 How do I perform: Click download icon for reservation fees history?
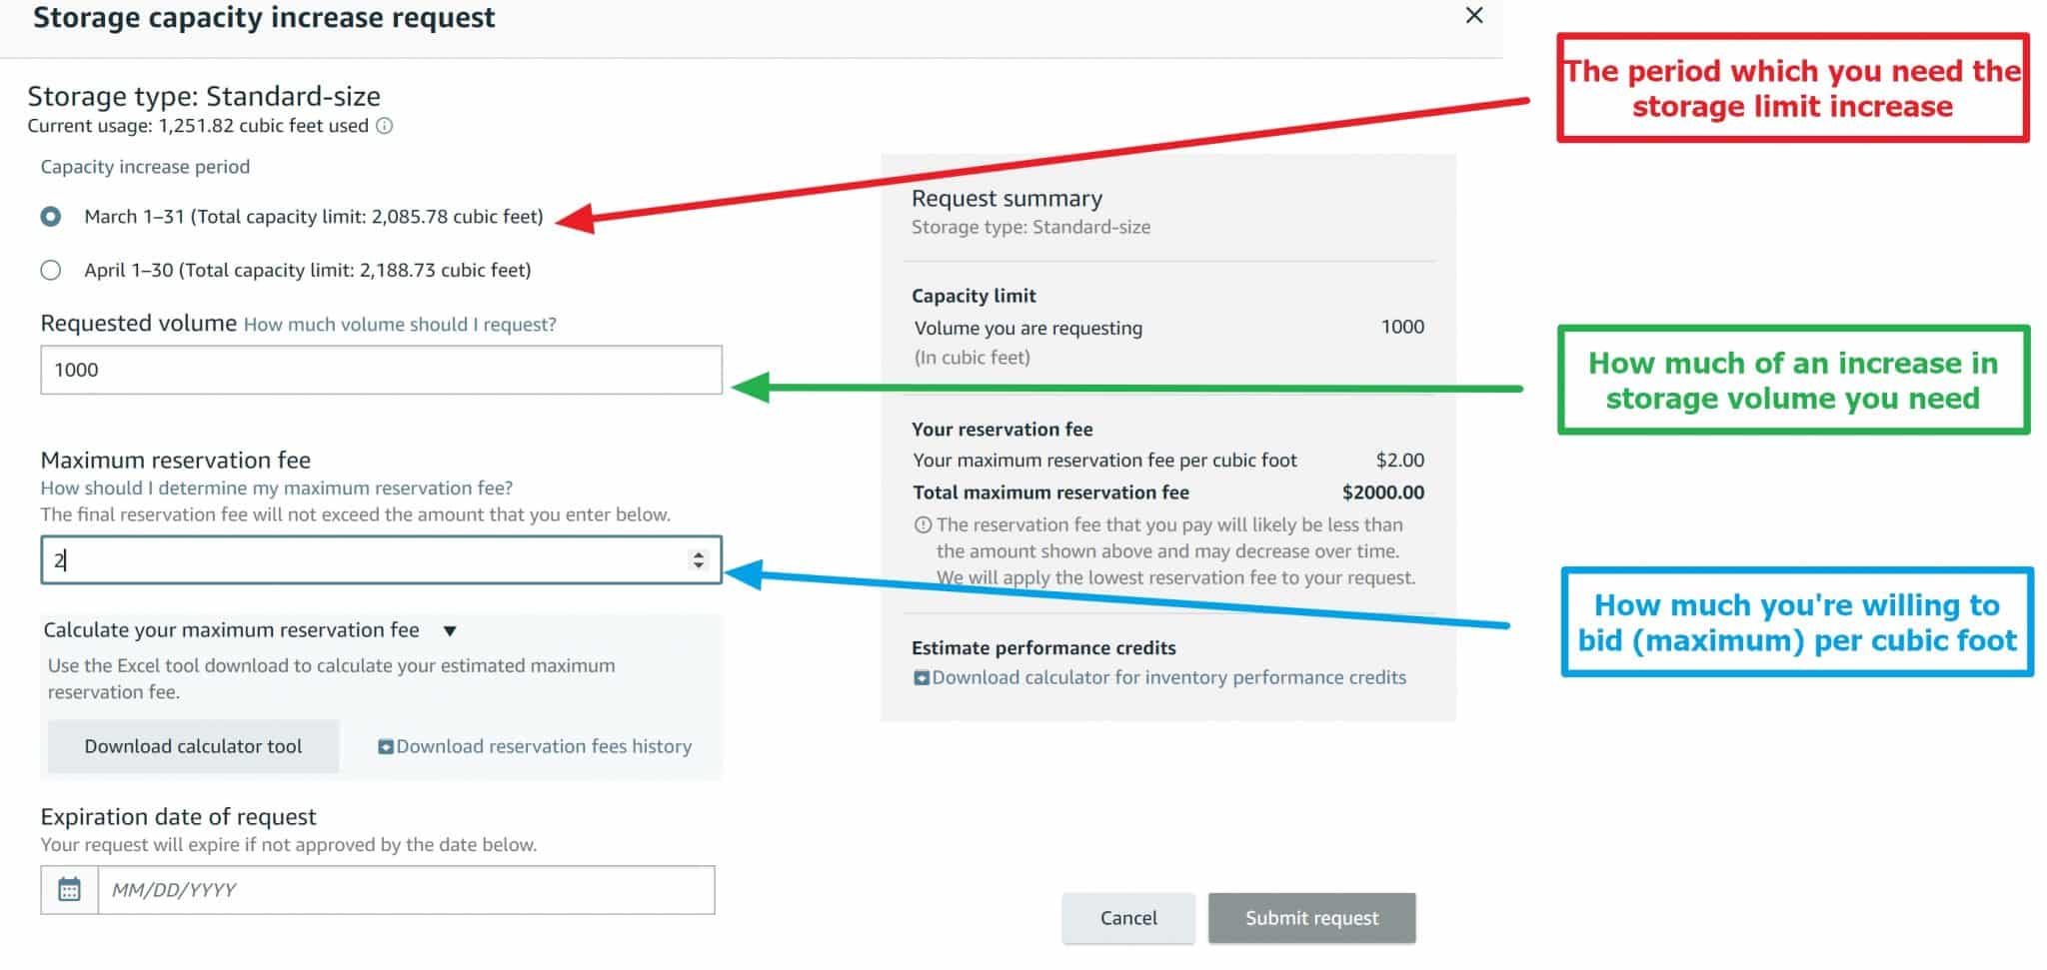tap(385, 746)
